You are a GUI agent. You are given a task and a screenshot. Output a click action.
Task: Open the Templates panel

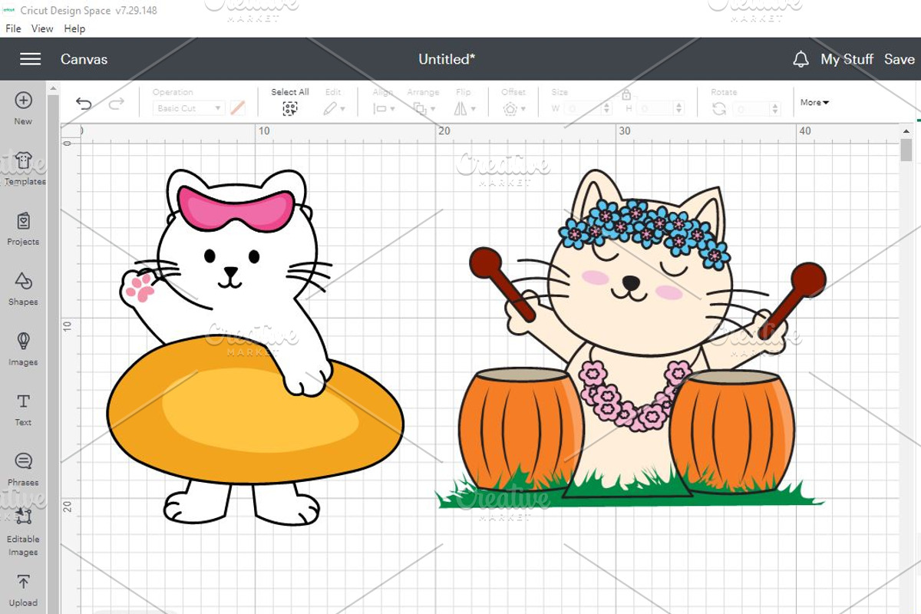pyautogui.click(x=23, y=169)
